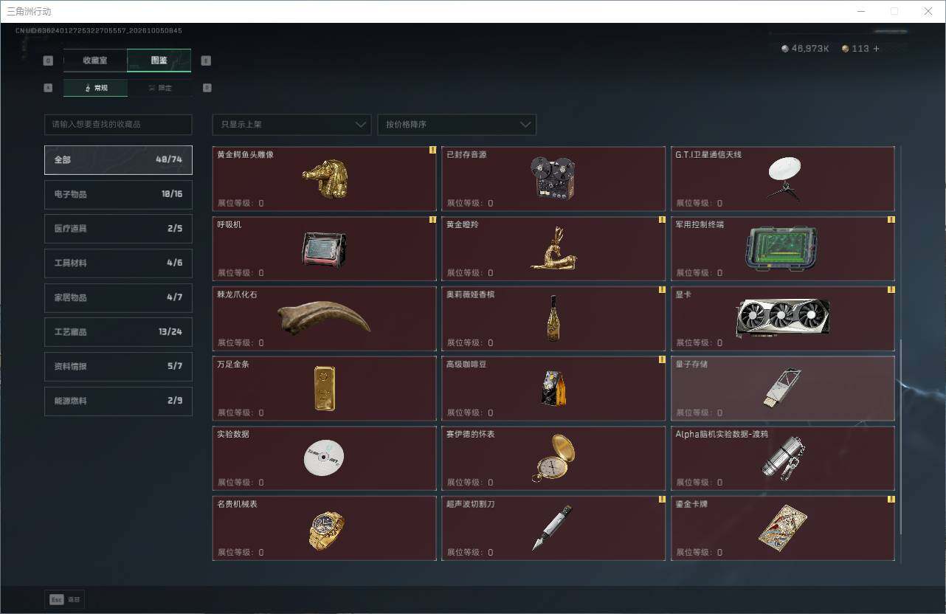Image resolution: width=946 pixels, height=614 pixels.
Task: Select the 军用控制终端 terminal item
Action: click(783, 249)
